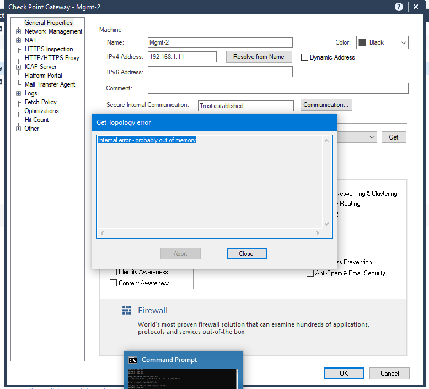Click the Comment input field
The width and height of the screenshot is (429, 389).
(278, 88)
